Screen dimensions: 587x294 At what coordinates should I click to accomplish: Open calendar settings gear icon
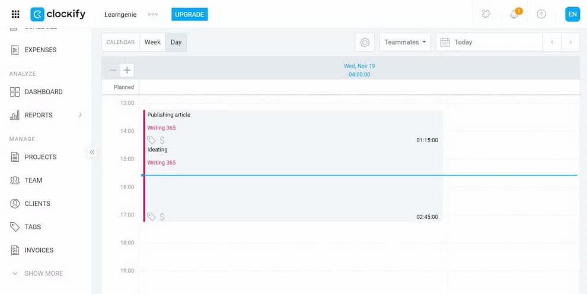(x=365, y=43)
